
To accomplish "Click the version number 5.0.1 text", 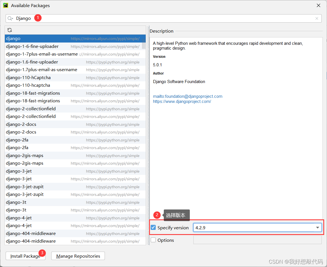I will click(x=157, y=65).
